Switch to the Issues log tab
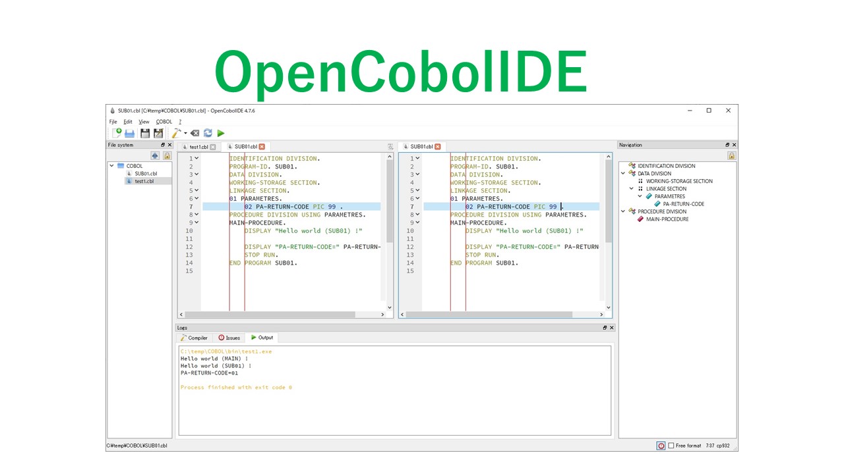The image size is (844, 474). tap(229, 337)
